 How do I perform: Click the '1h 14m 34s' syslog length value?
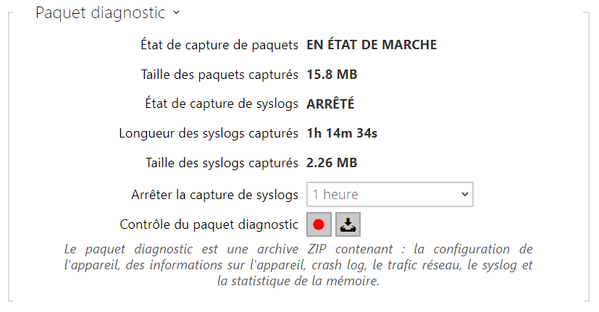pos(342,133)
